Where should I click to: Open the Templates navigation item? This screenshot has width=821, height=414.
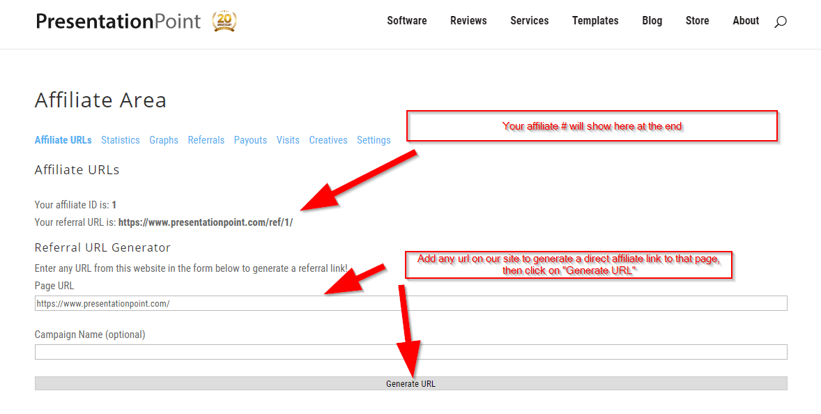595,21
